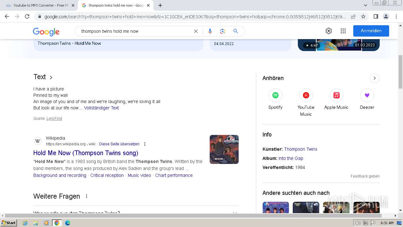Open Internet Explorer from taskbar

pyautogui.click(x=25, y=223)
